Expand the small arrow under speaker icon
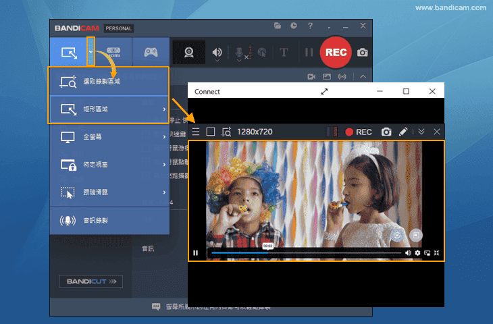This screenshot has width=493, height=324. coord(217,60)
